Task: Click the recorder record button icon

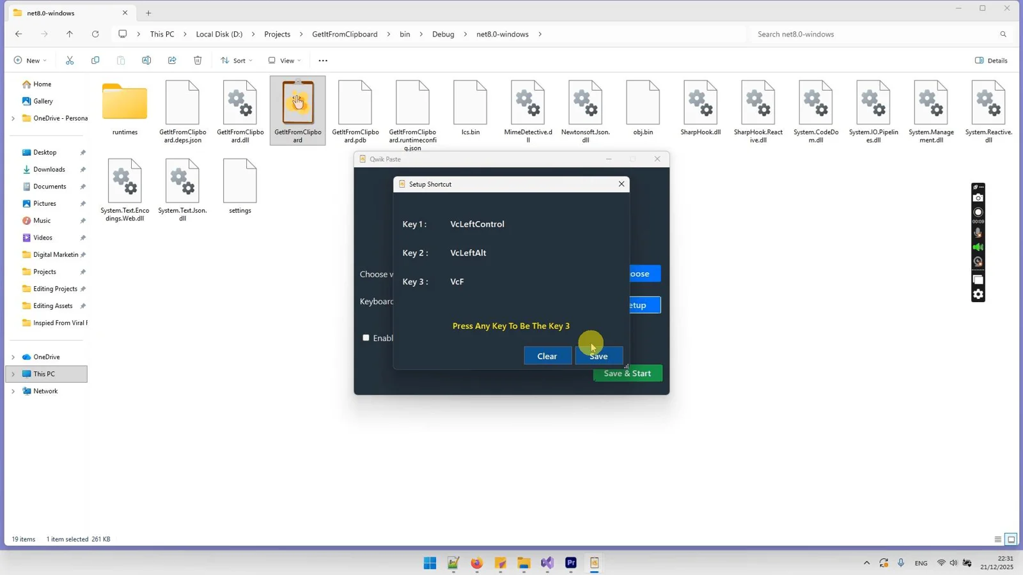Action: pyautogui.click(x=978, y=212)
